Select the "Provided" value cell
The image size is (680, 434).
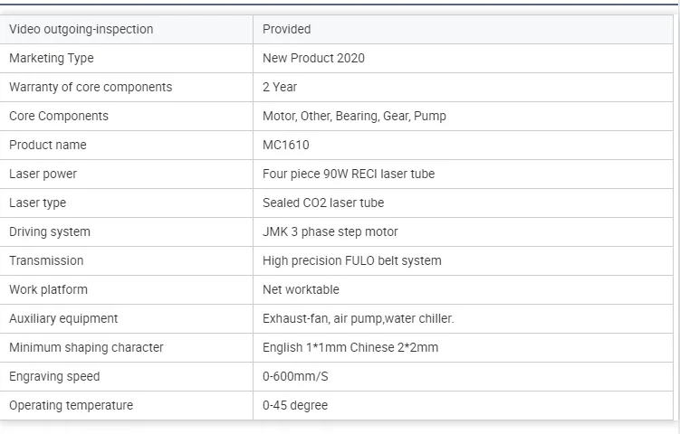click(x=287, y=29)
